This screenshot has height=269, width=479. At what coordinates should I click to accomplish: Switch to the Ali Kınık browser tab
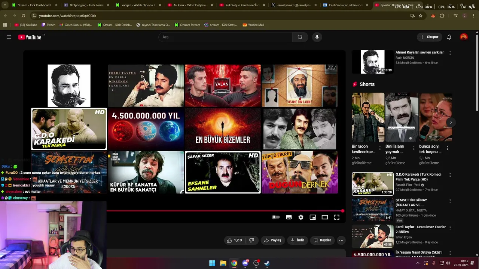point(189,5)
